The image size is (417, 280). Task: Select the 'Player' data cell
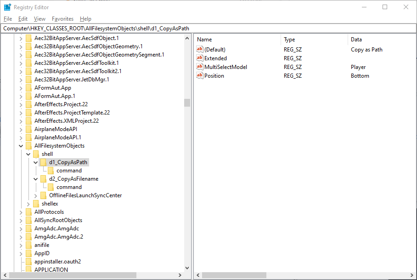point(358,67)
